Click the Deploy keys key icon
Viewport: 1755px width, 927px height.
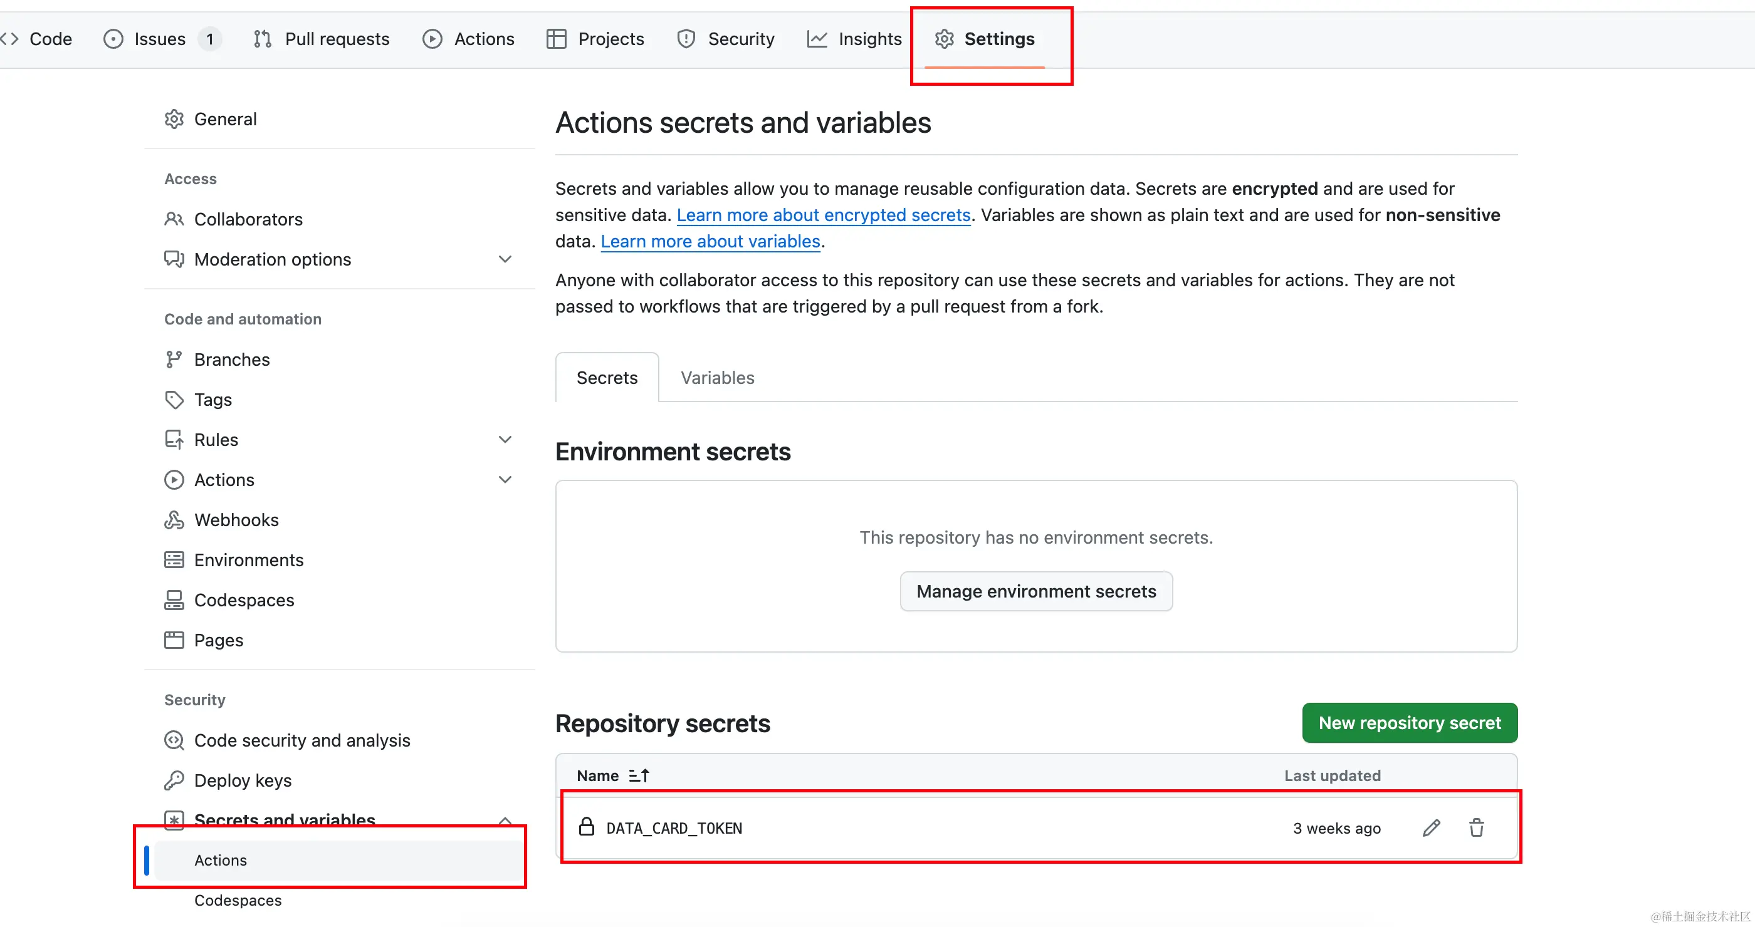pos(174,780)
